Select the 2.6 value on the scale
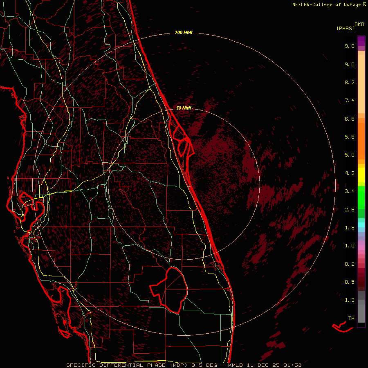Viewport: 368px width, 368px height. click(x=350, y=210)
